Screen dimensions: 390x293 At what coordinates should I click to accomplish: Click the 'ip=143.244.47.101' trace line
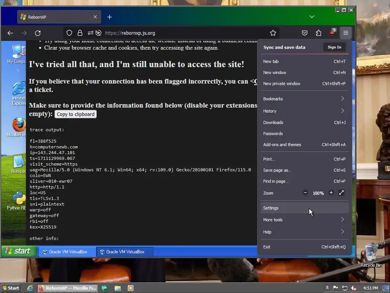click(52, 153)
